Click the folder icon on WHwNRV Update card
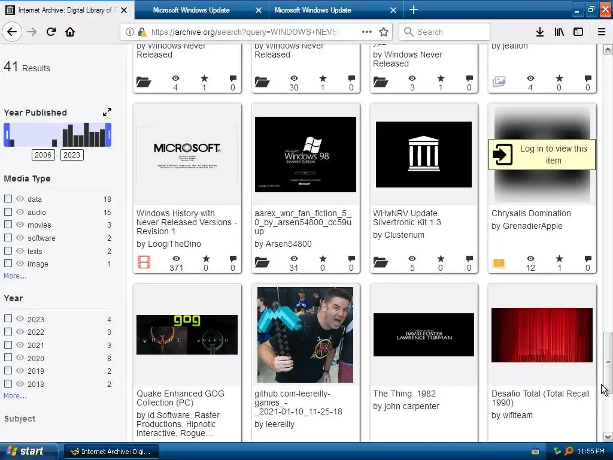 [x=380, y=262]
